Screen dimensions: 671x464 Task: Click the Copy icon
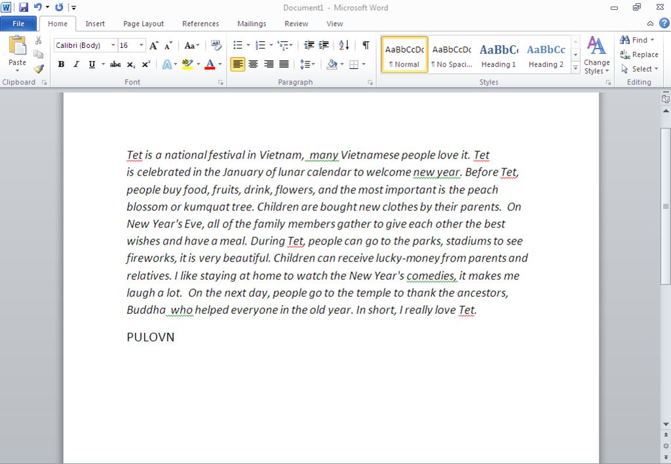point(39,54)
